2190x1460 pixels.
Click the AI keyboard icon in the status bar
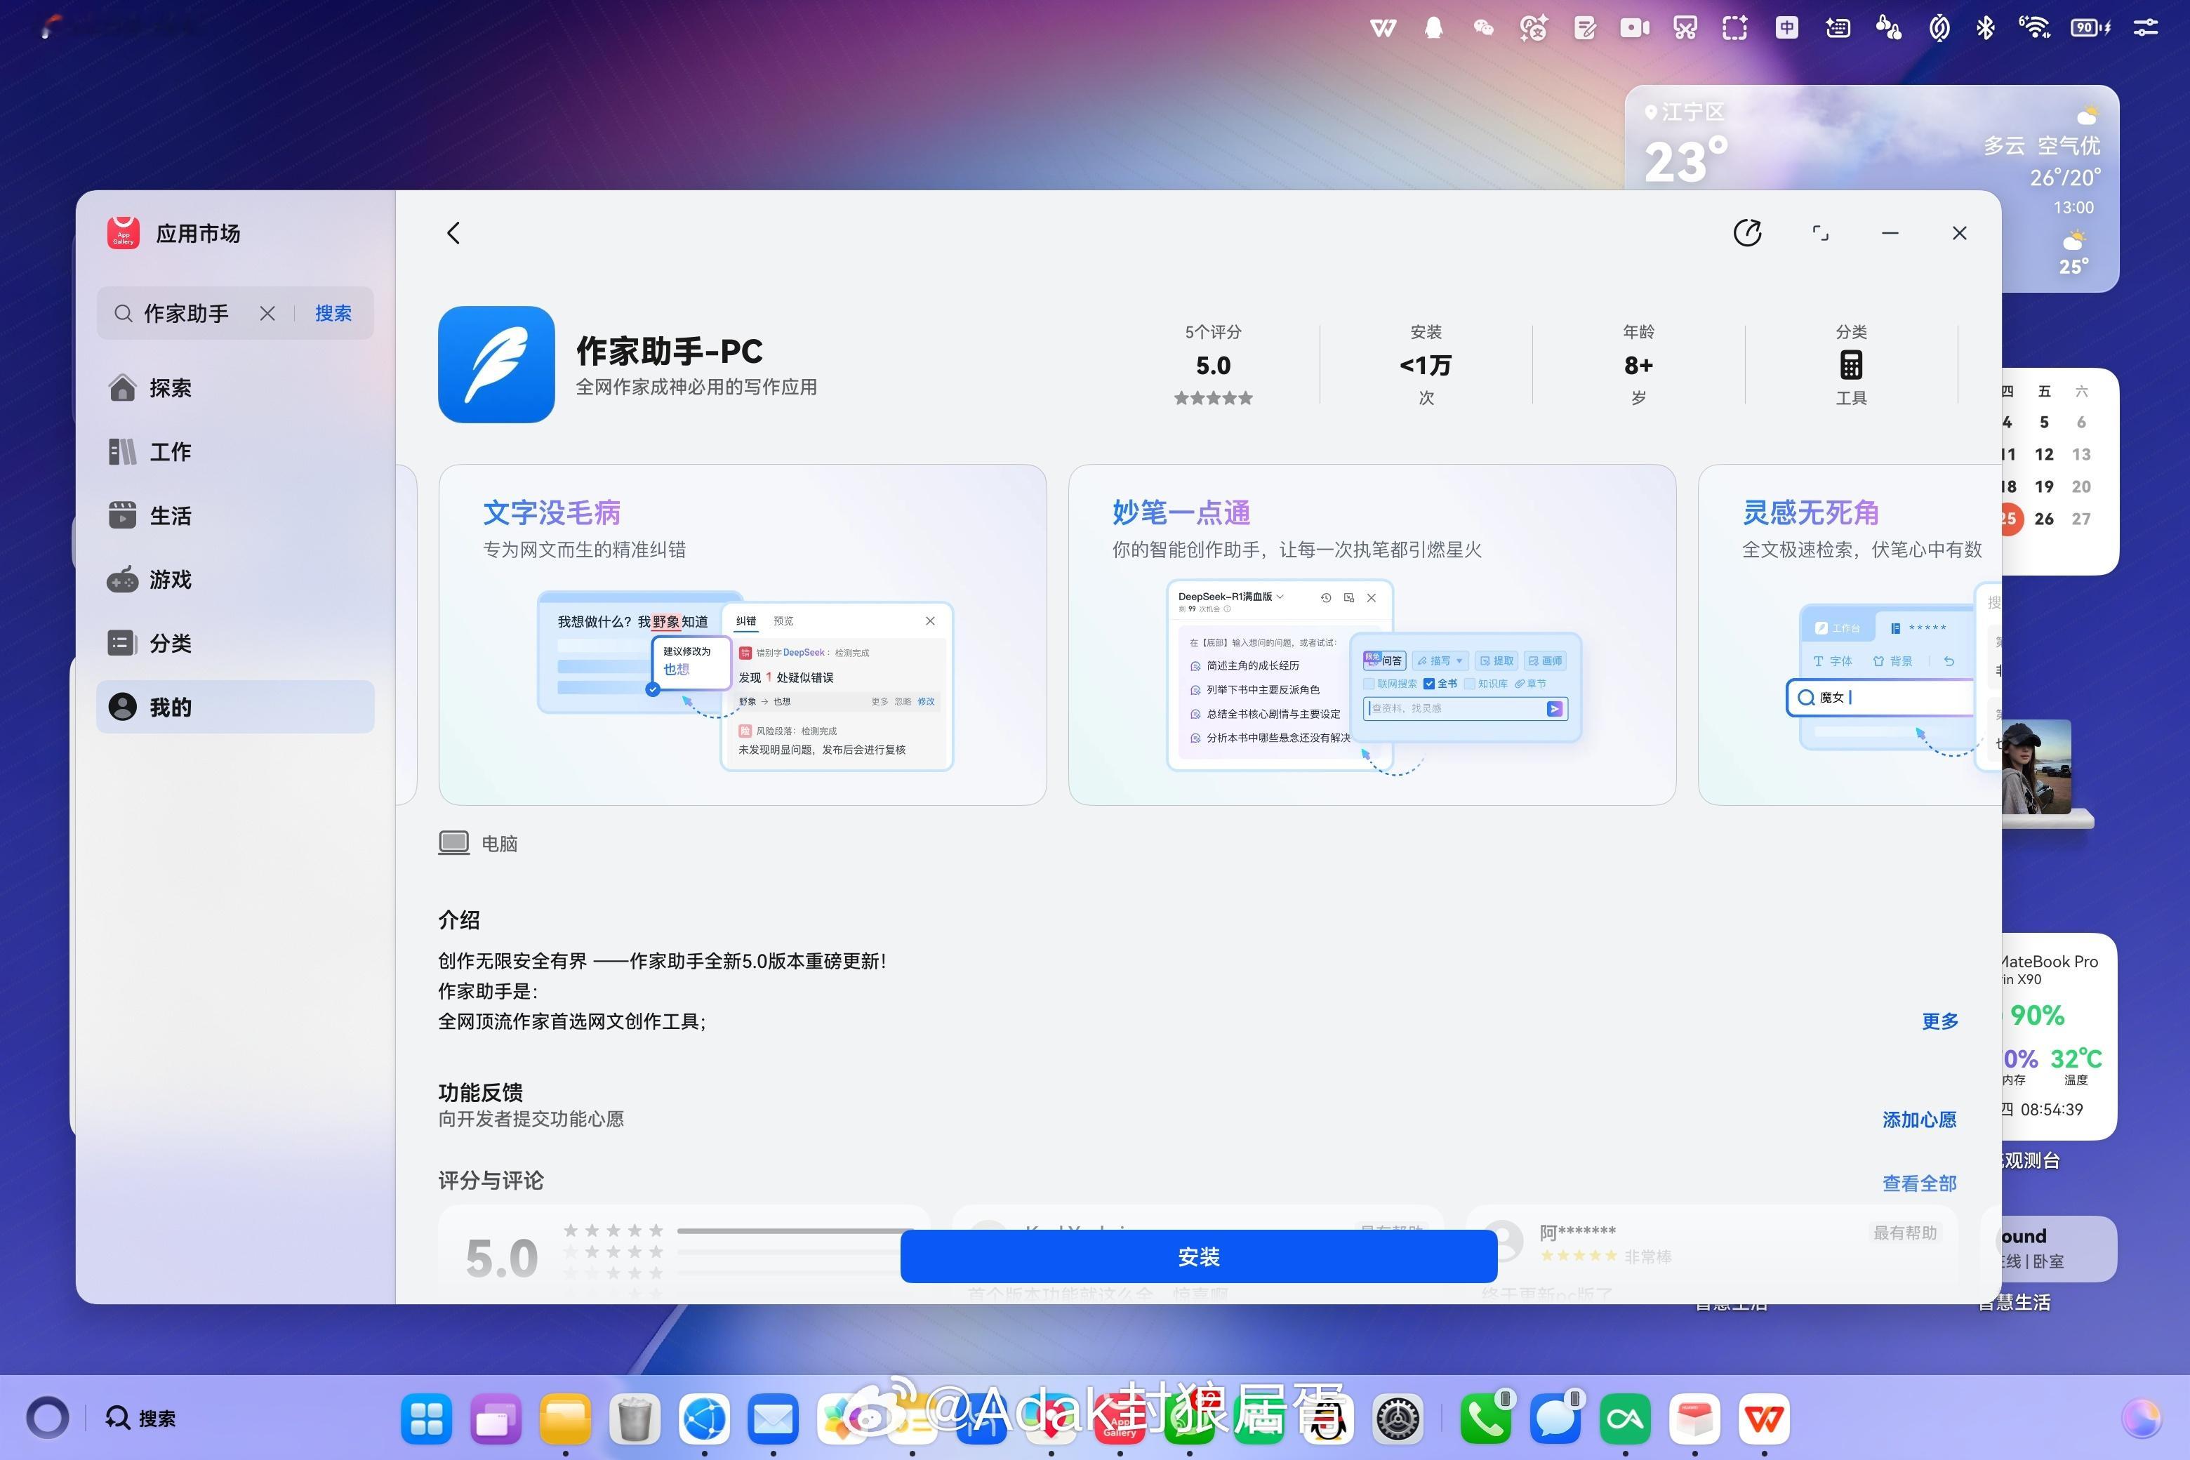point(1837,28)
